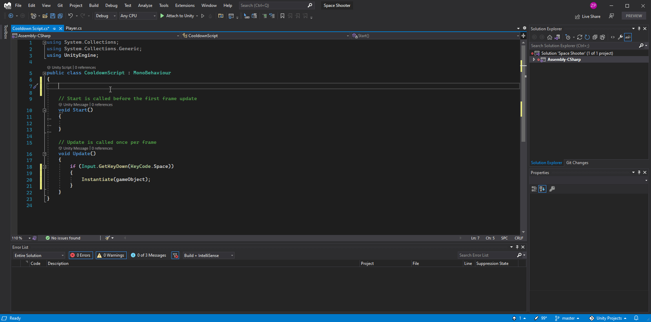The height and width of the screenshot is (322, 651).
Task: Collapse all nodes via Solution Explorer icon
Action: tap(595, 37)
